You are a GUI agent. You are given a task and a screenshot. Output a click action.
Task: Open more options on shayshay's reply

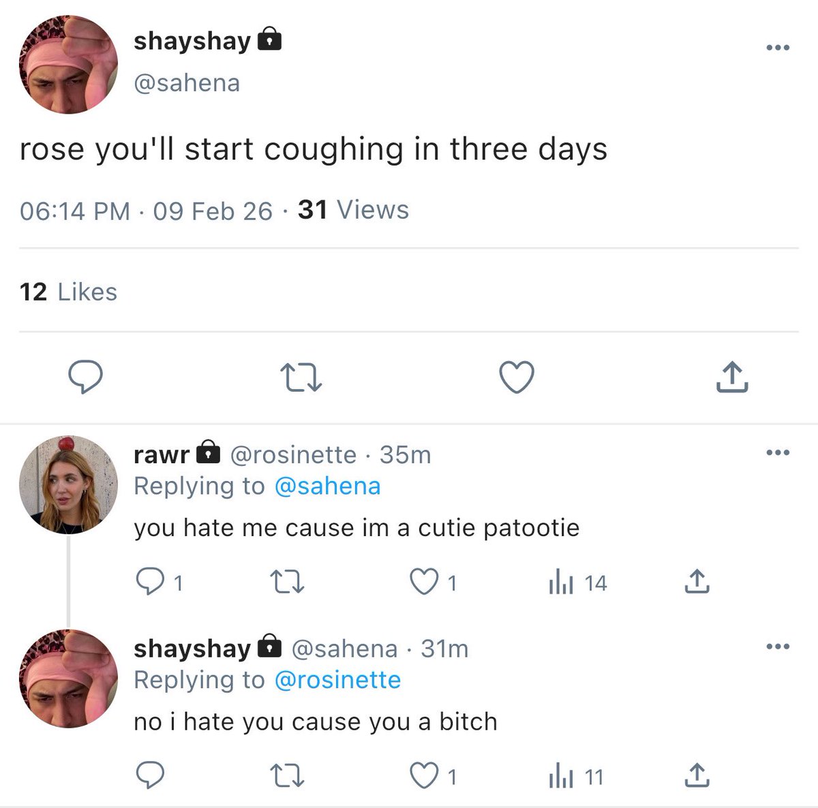[778, 647]
